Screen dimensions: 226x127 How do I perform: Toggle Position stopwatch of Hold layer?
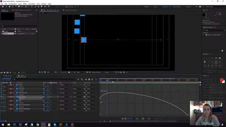15,103
